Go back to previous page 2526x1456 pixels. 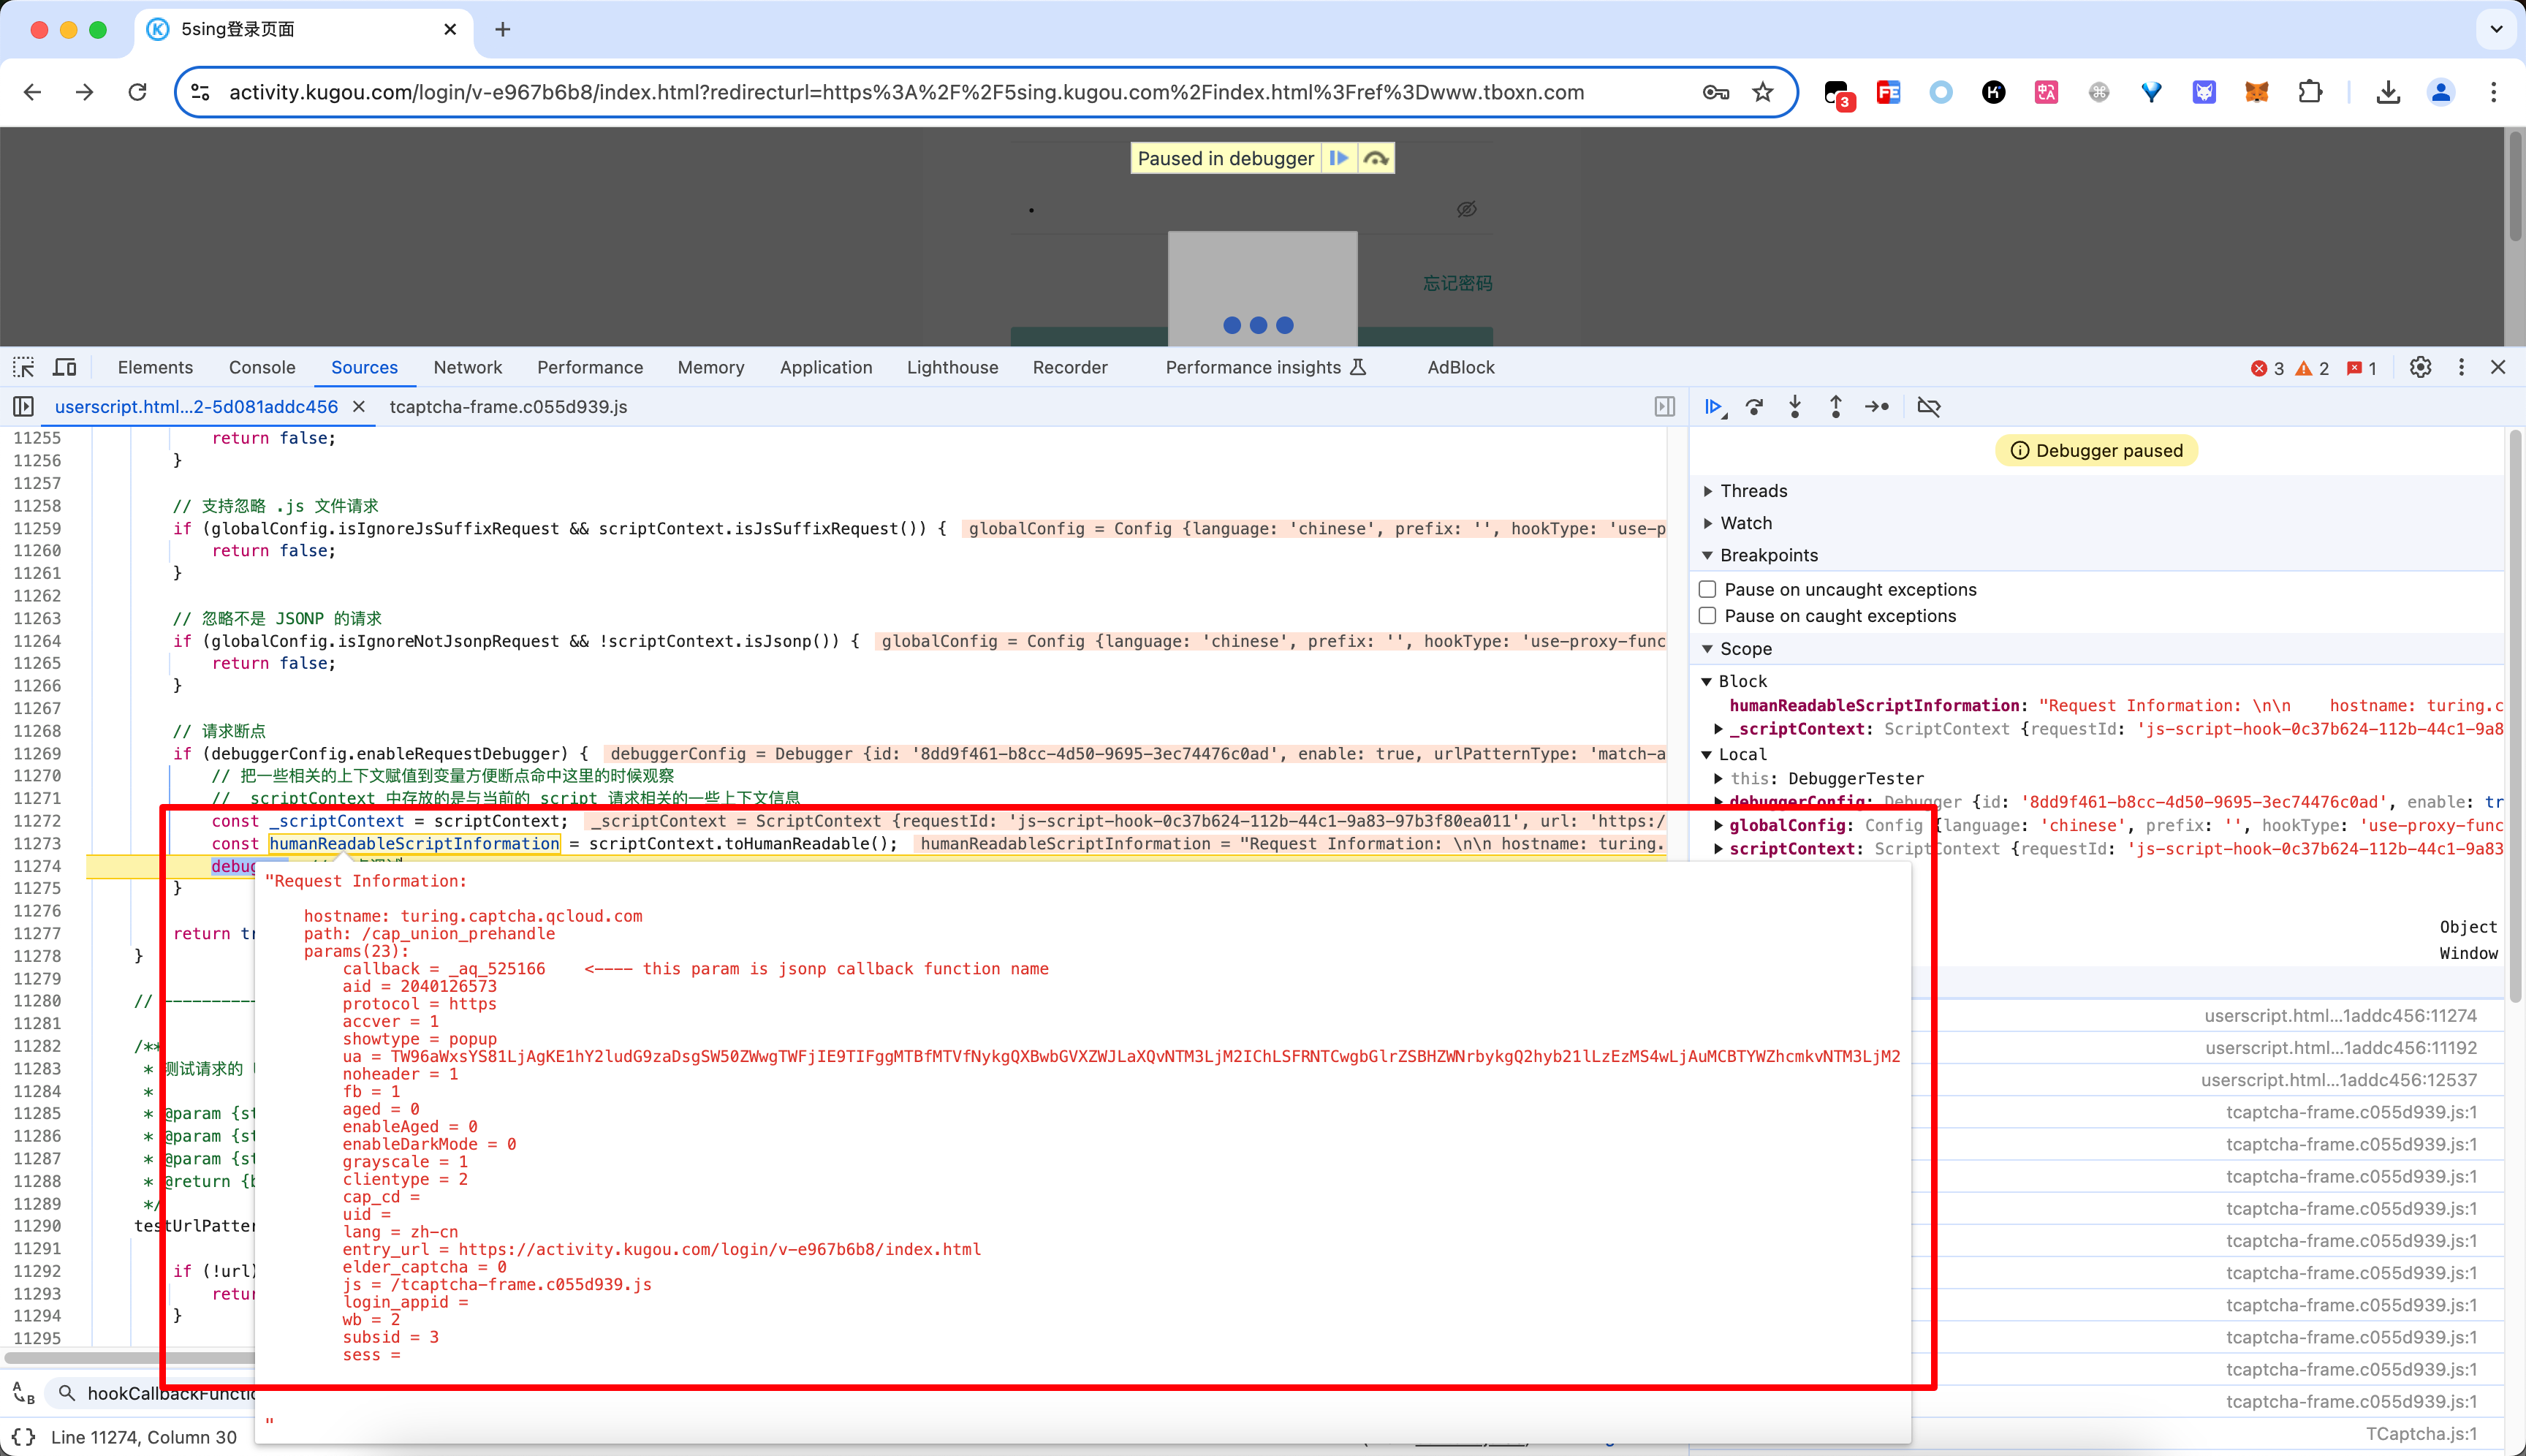(33, 92)
